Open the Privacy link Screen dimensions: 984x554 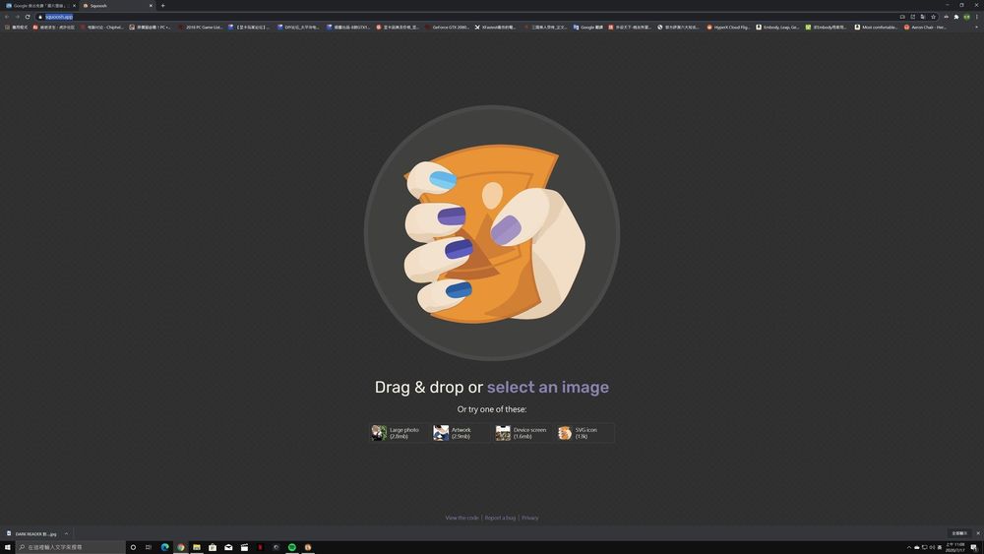click(x=530, y=518)
